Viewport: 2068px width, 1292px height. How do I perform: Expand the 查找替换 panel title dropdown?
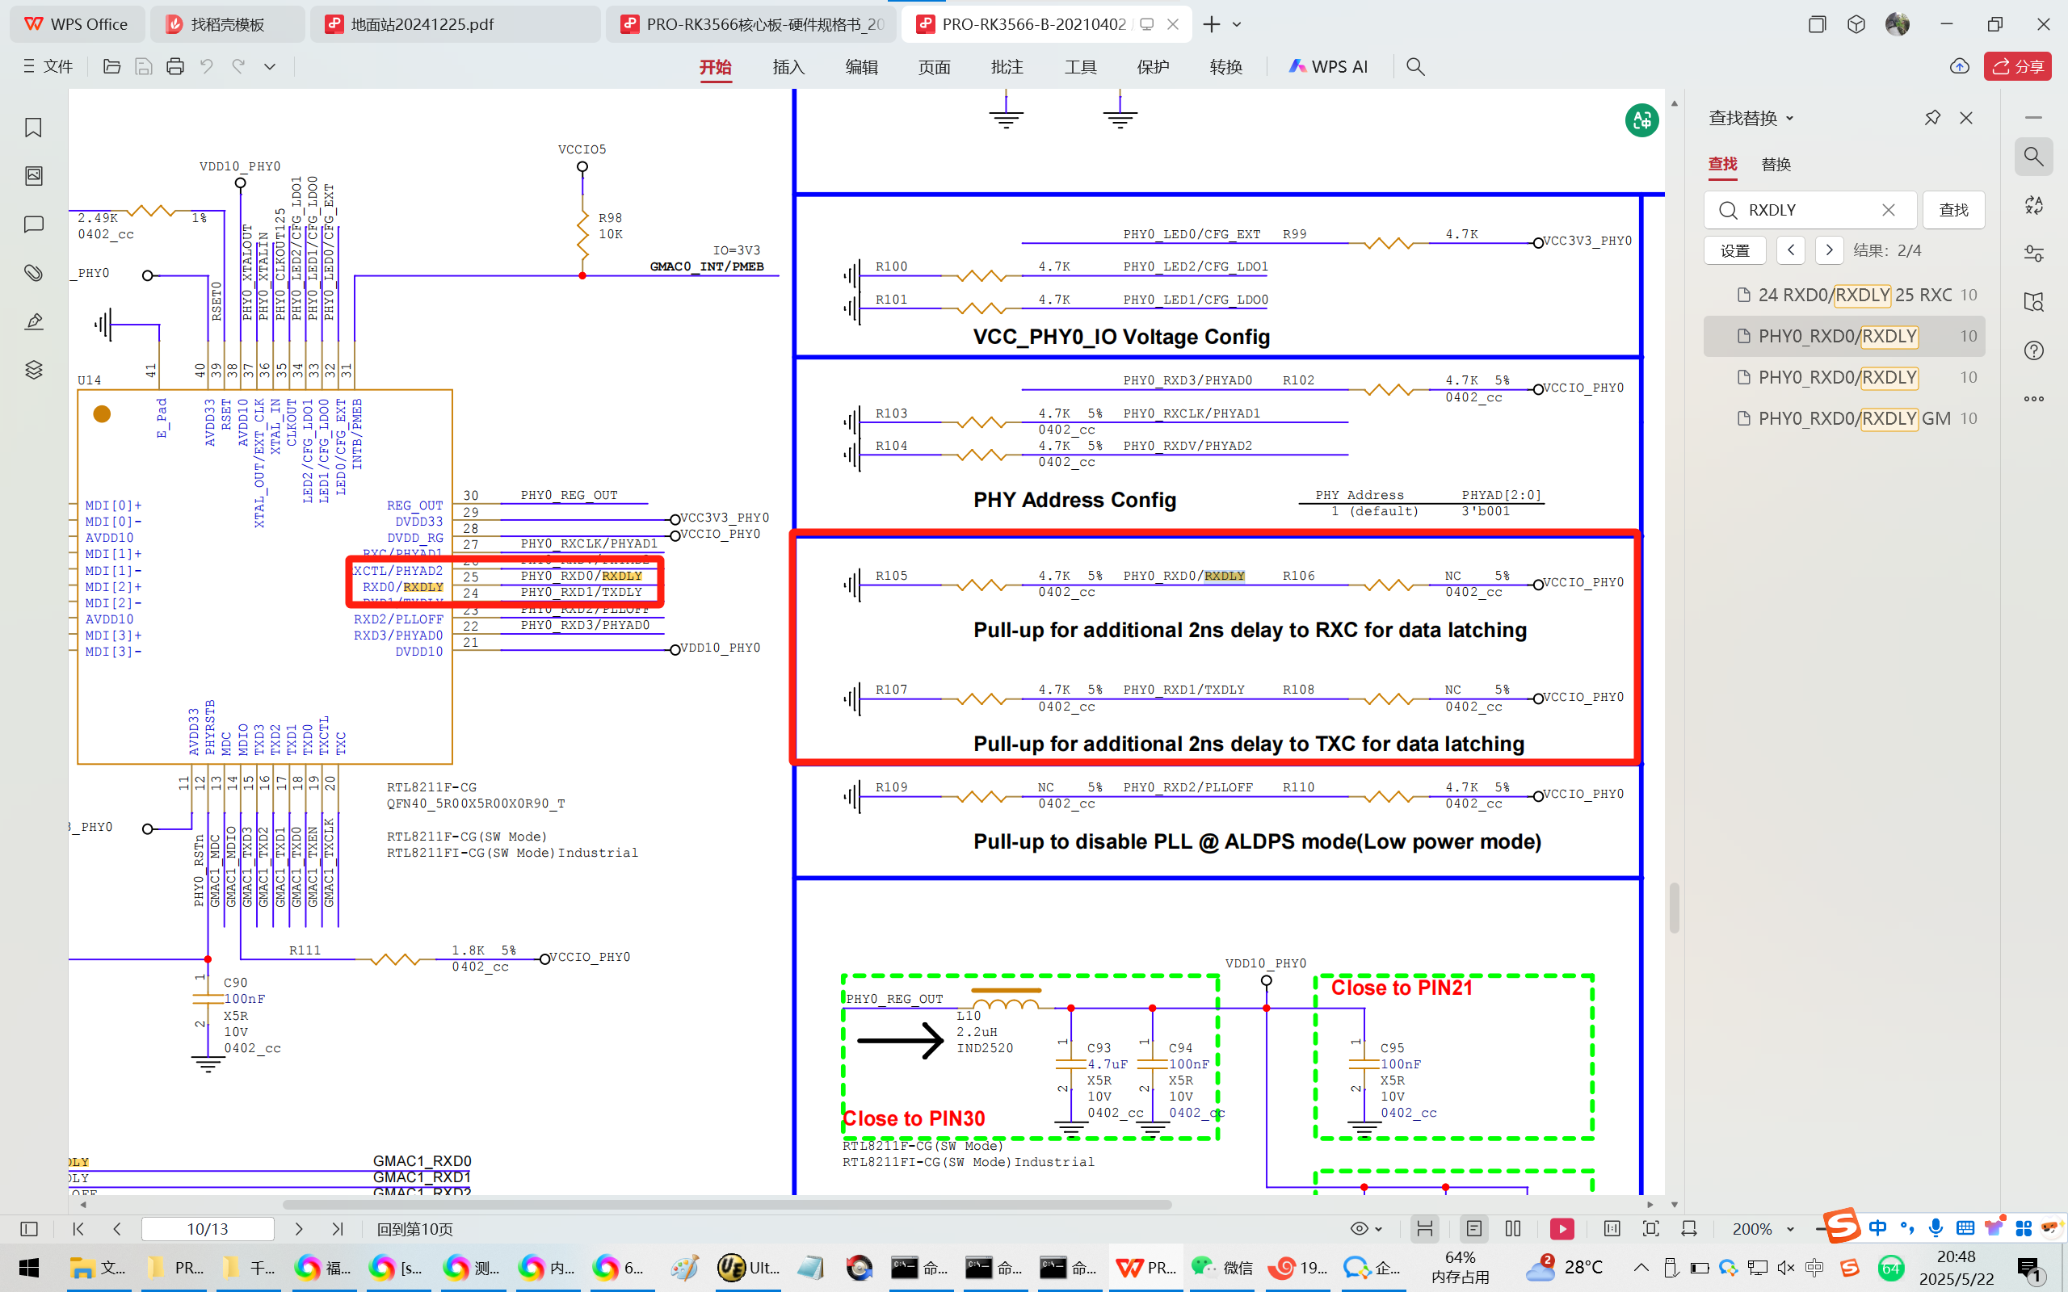click(1789, 119)
